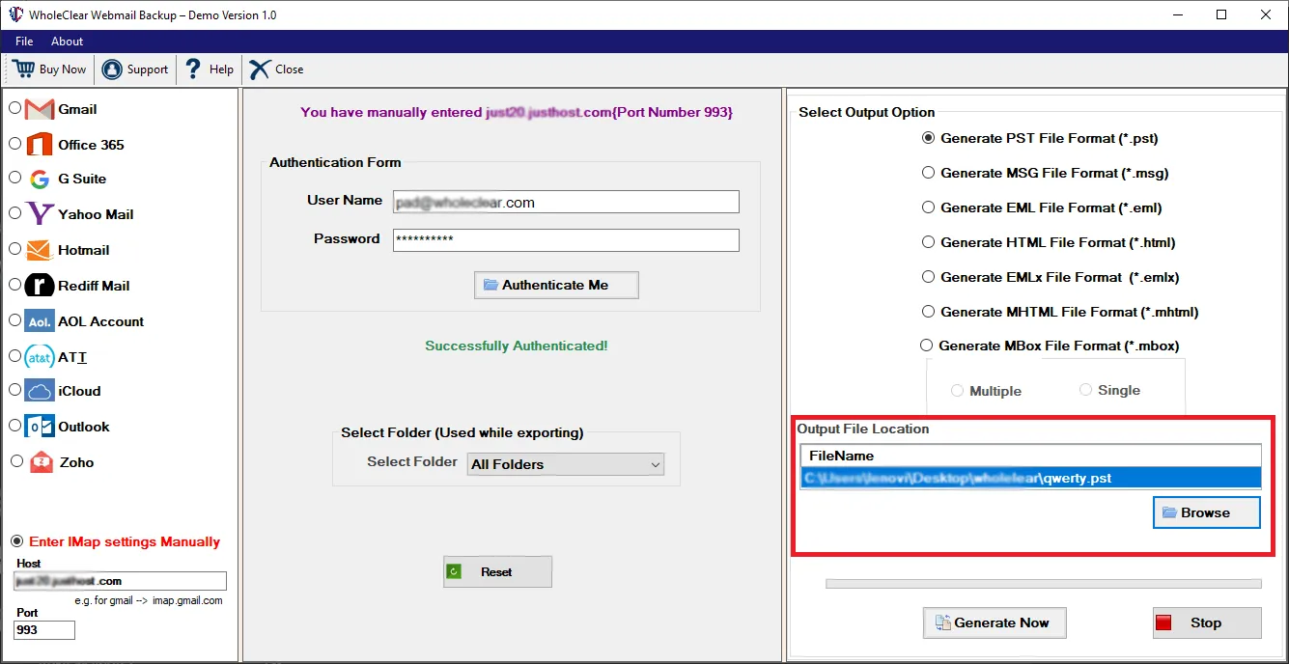Select Generate MBox File Format option
1289x664 pixels.
point(927,346)
